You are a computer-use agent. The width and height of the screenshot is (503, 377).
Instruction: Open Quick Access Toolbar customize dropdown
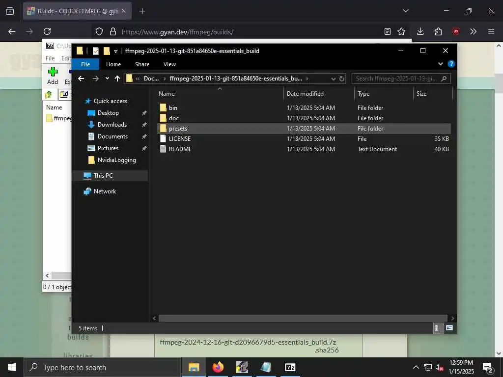coord(115,51)
